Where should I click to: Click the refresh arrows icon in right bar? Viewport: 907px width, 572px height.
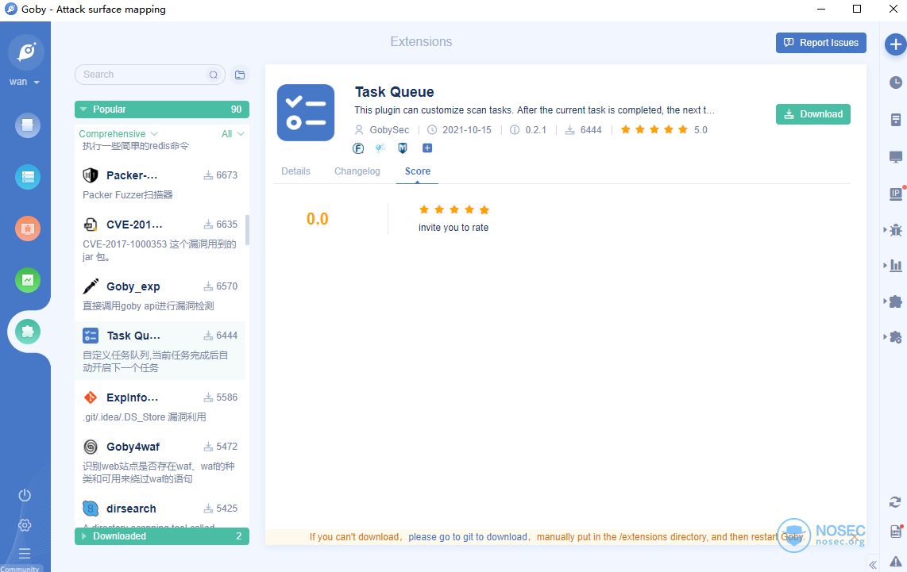pyautogui.click(x=895, y=502)
